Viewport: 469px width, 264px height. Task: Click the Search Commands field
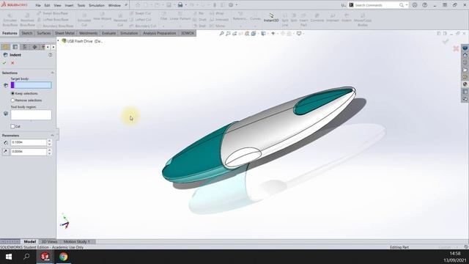point(377,5)
